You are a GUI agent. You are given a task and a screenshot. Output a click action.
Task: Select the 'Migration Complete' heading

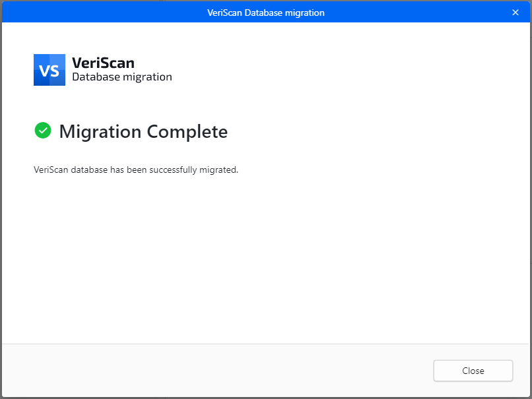click(x=143, y=131)
